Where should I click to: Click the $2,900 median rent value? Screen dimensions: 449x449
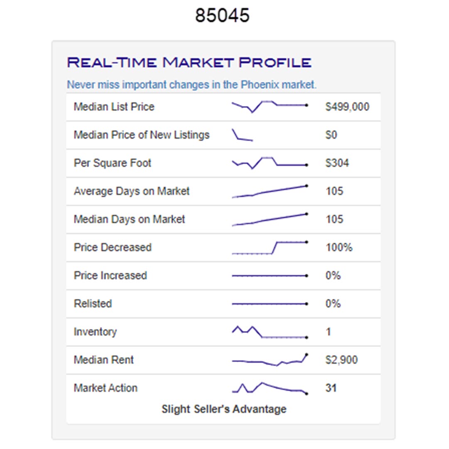(341, 360)
